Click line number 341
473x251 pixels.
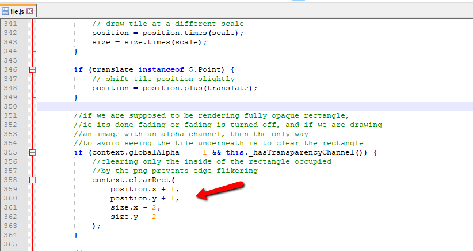pyautogui.click(x=10, y=24)
